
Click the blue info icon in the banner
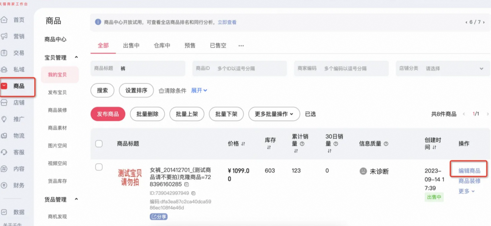point(98,22)
